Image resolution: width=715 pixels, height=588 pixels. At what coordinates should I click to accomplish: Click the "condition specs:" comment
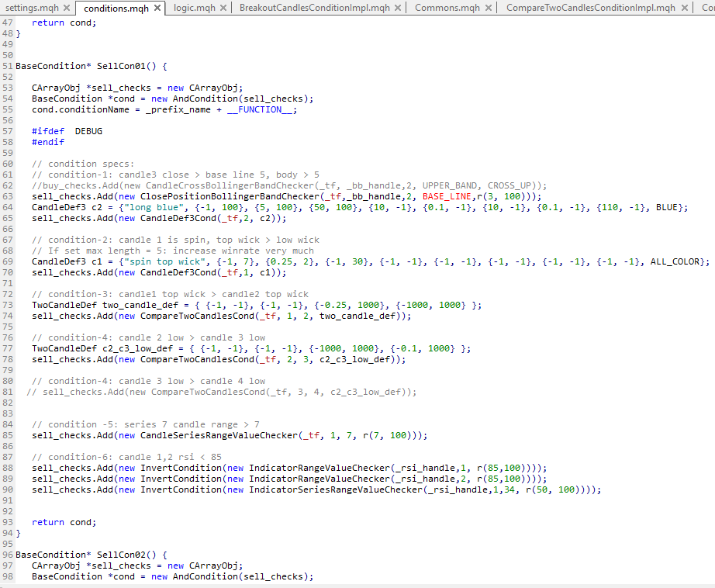(83, 164)
